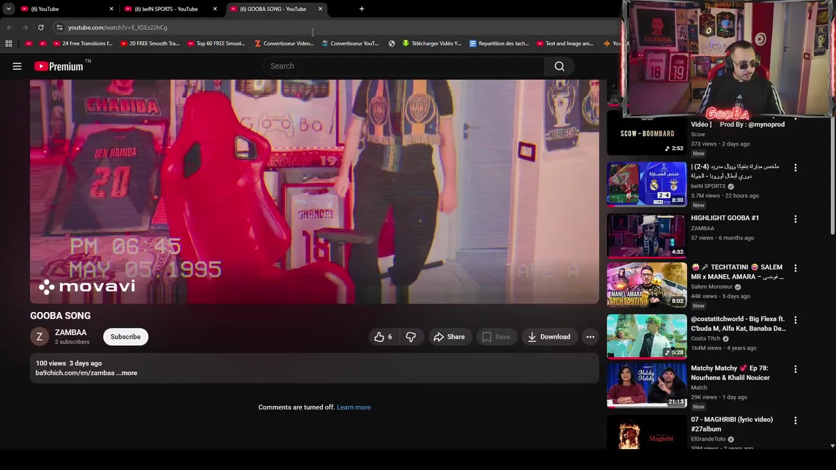Click the GOOBA SONG video player
The height and width of the screenshot is (470, 836).
coord(314,191)
